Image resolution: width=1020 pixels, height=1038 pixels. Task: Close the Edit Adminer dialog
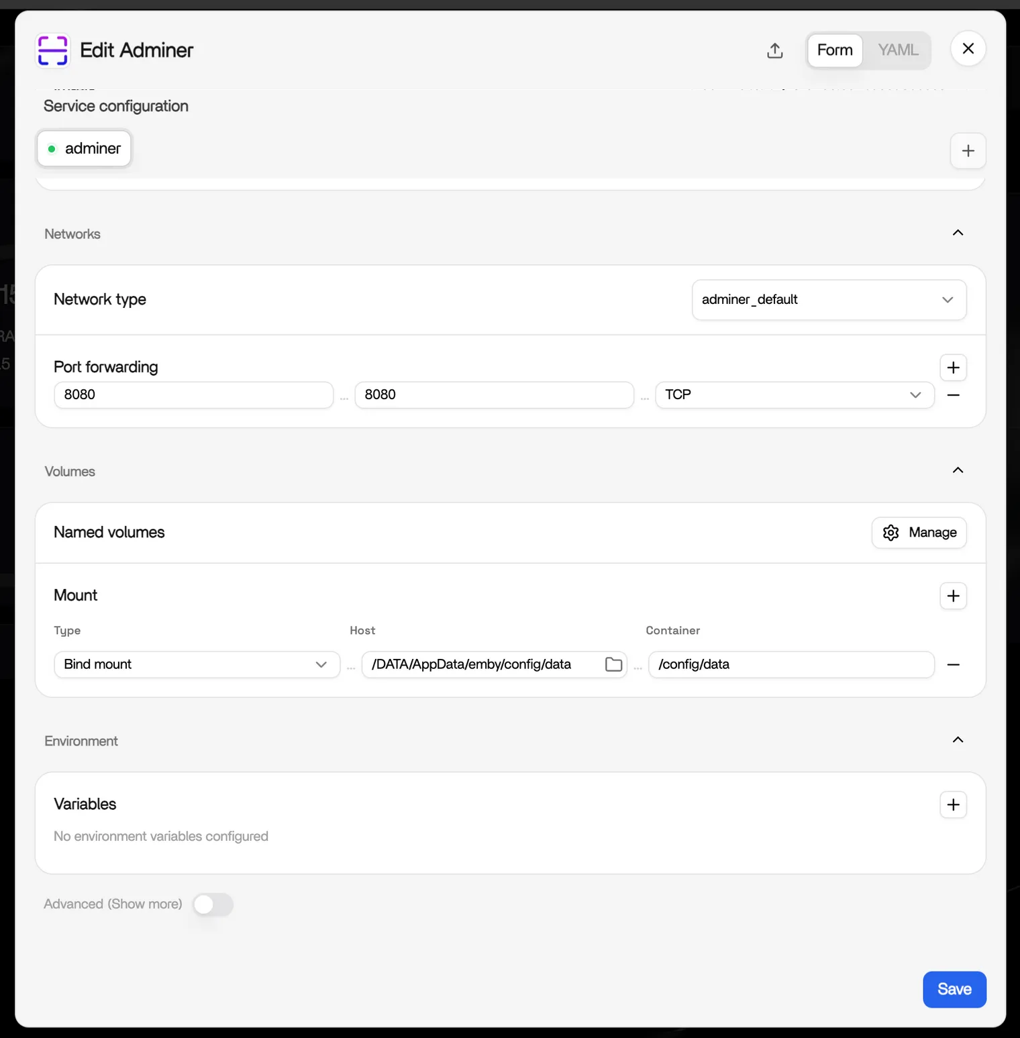click(x=968, y=48)
